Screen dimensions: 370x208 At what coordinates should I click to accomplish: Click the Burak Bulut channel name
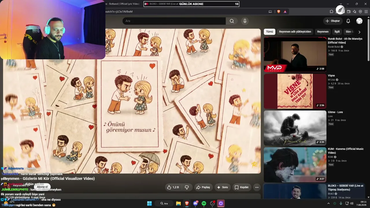334,47
